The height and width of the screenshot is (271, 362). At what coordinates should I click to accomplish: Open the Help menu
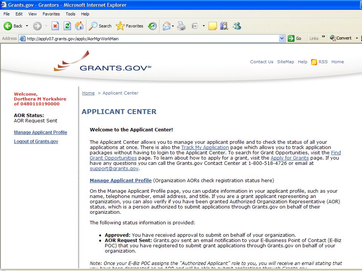pyautogui.click(x=85, y=14)
